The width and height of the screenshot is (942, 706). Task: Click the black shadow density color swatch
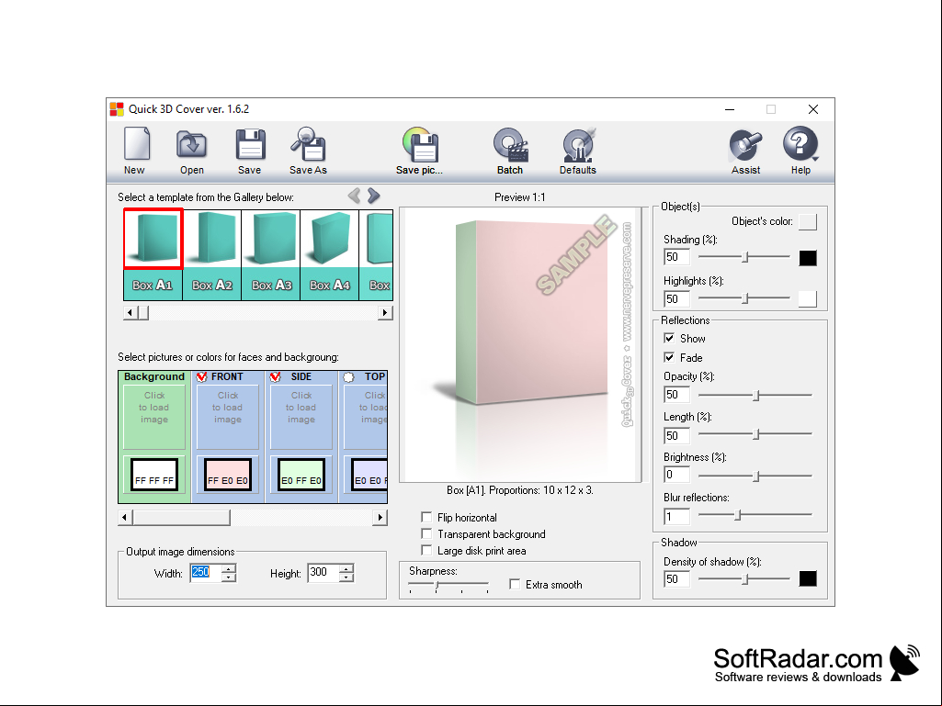(x=808, y=578)
